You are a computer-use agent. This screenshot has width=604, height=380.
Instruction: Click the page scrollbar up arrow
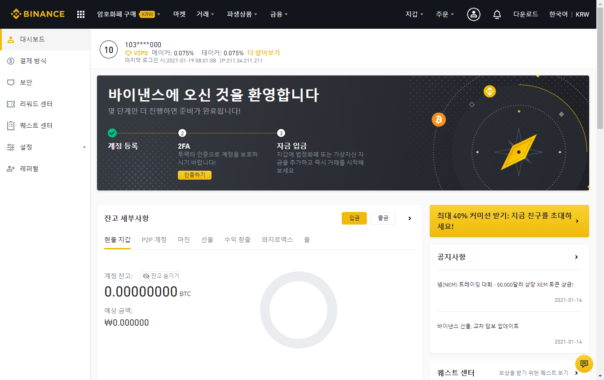[600, 4]
